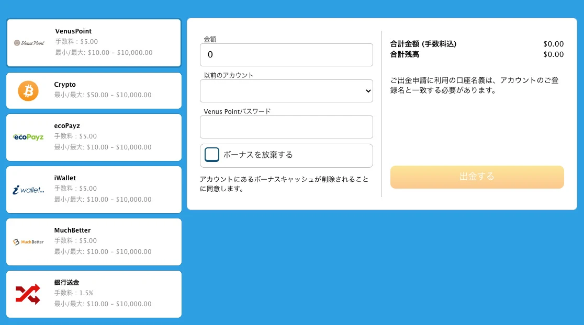Click the ecoPayz logo icon

coord(28,137)
